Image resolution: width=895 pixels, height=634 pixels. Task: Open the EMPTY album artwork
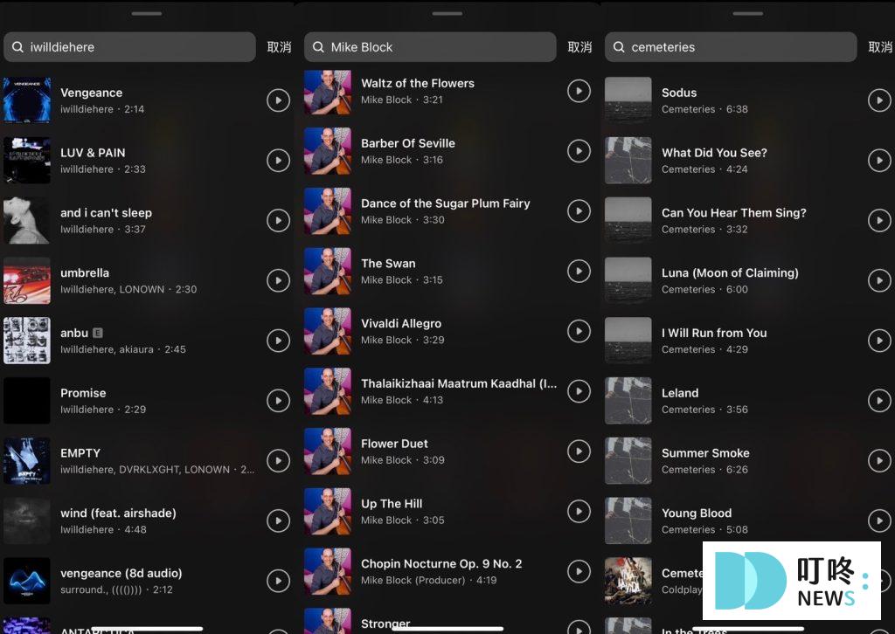pyautogui.click(x=27, y=461)
